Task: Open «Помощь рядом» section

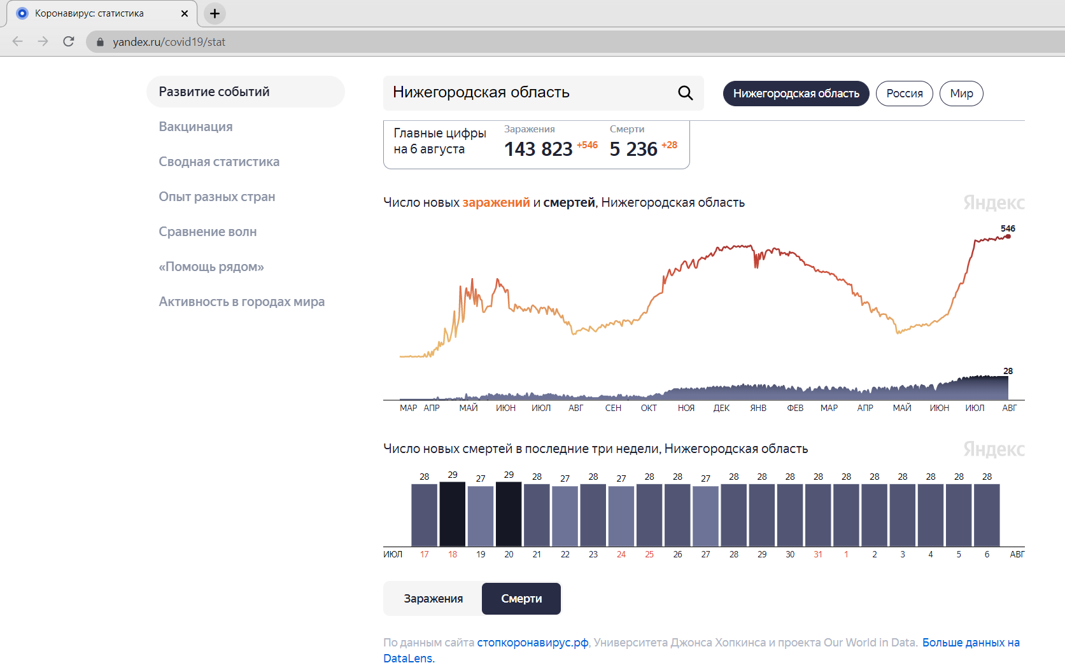Action: [x=211, y=267]
